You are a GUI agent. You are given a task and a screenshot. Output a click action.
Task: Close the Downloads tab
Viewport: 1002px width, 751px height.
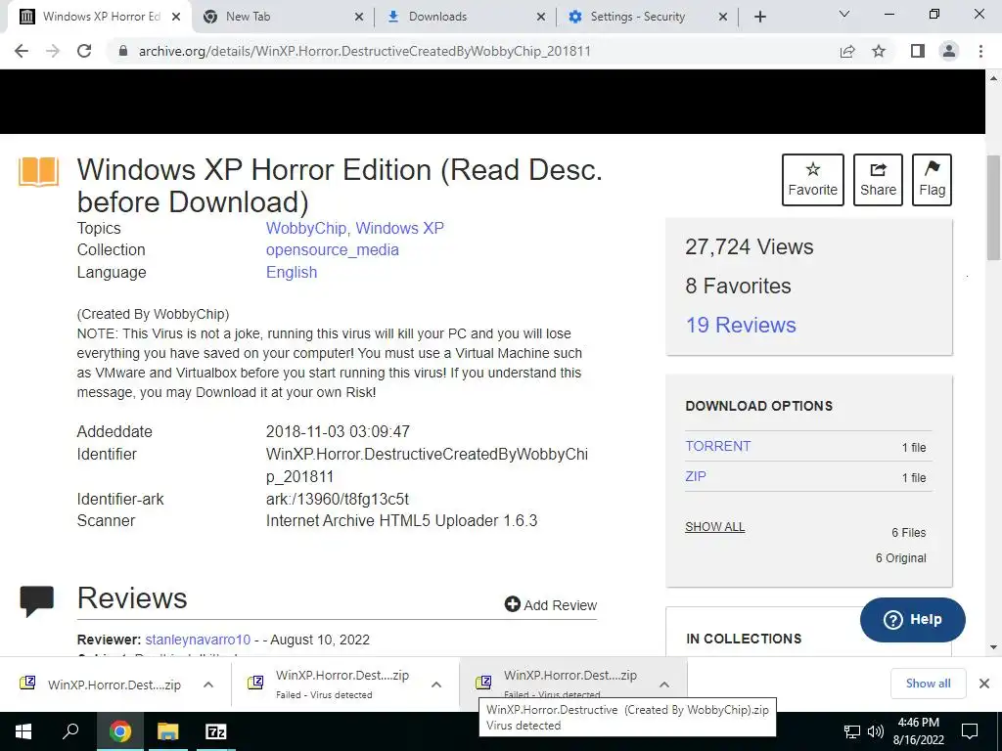[540, 17]
